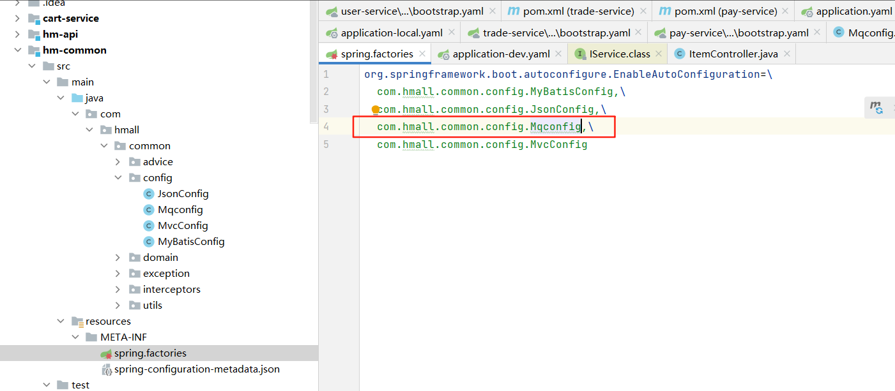Click the config package folder icon

coord(135,178)
